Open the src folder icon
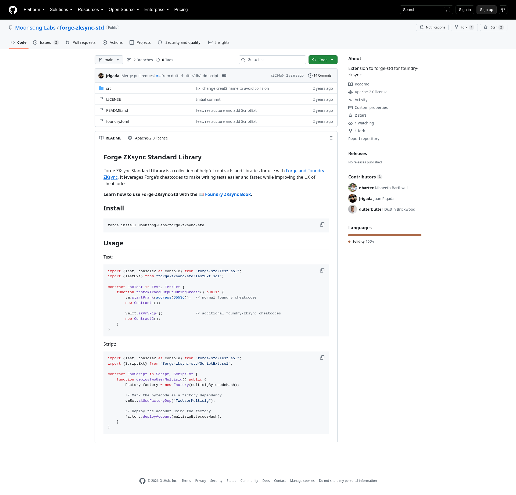Image resolution: width=516 pixels, height=495 pixels. coord(101,88)
